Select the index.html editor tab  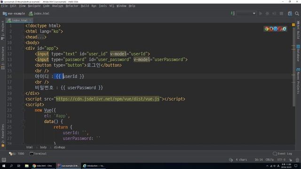pyautogui.click(x=19, y=20)
